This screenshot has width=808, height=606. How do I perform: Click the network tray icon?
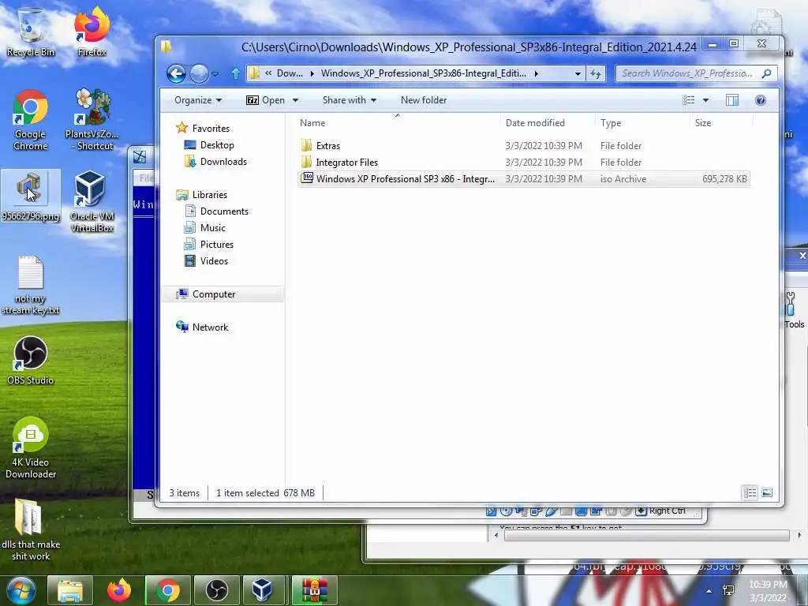point(728,590)
